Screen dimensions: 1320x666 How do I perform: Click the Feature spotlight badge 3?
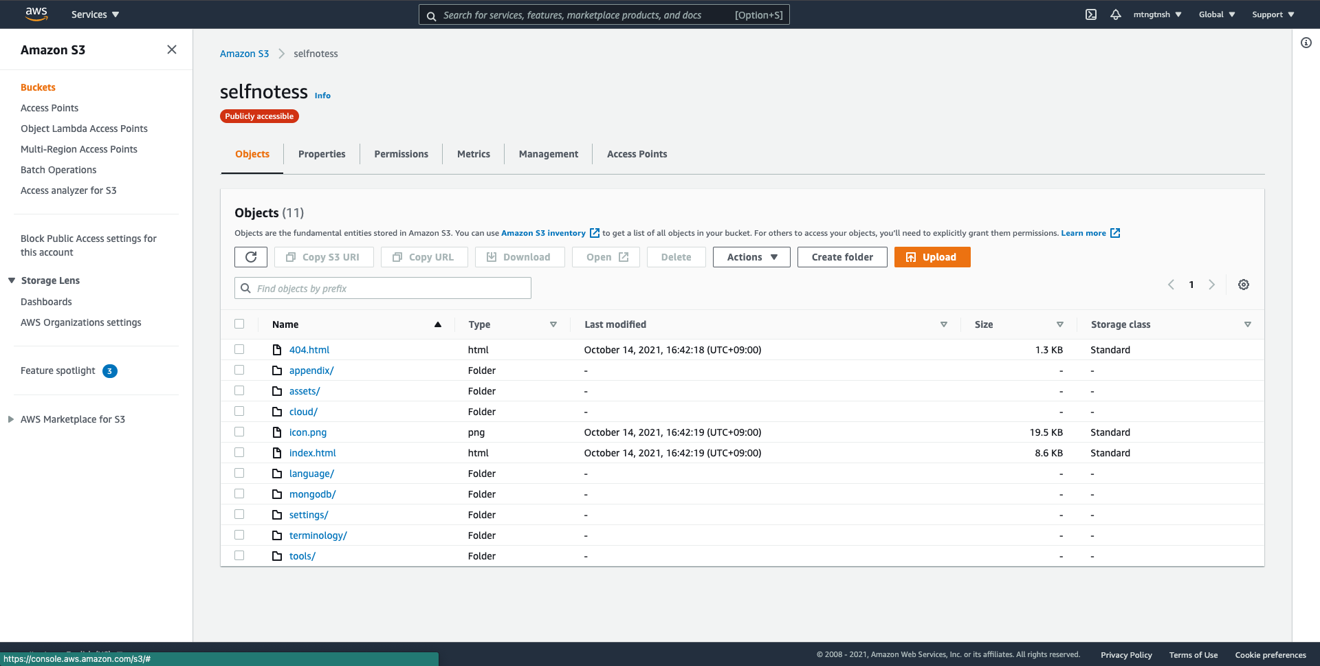point(110,371)
